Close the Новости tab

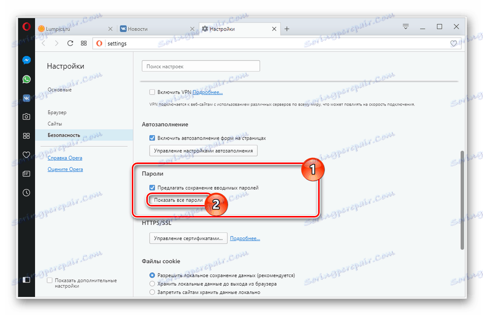192,29
